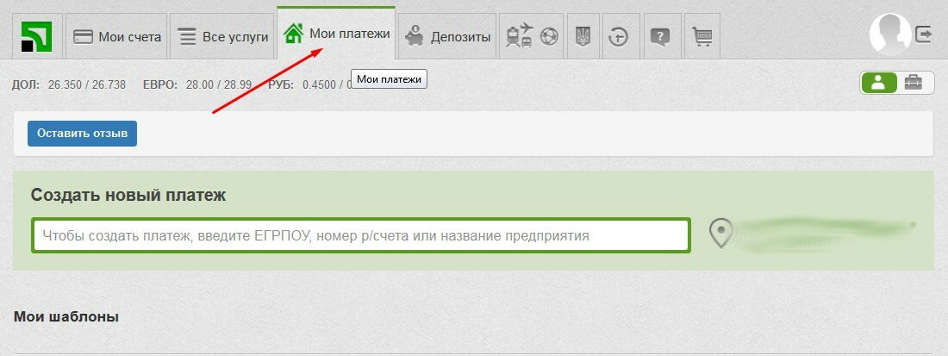
Task: Click the location pin marker icon
Action: (x=720, y=233)
